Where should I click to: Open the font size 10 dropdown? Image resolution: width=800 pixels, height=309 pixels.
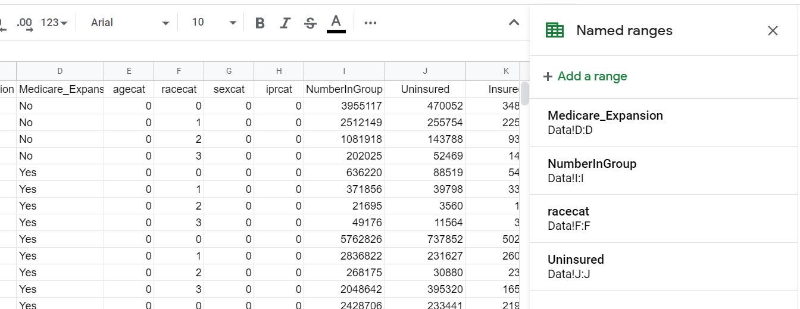pyautogui.click(x=214, y=23)
